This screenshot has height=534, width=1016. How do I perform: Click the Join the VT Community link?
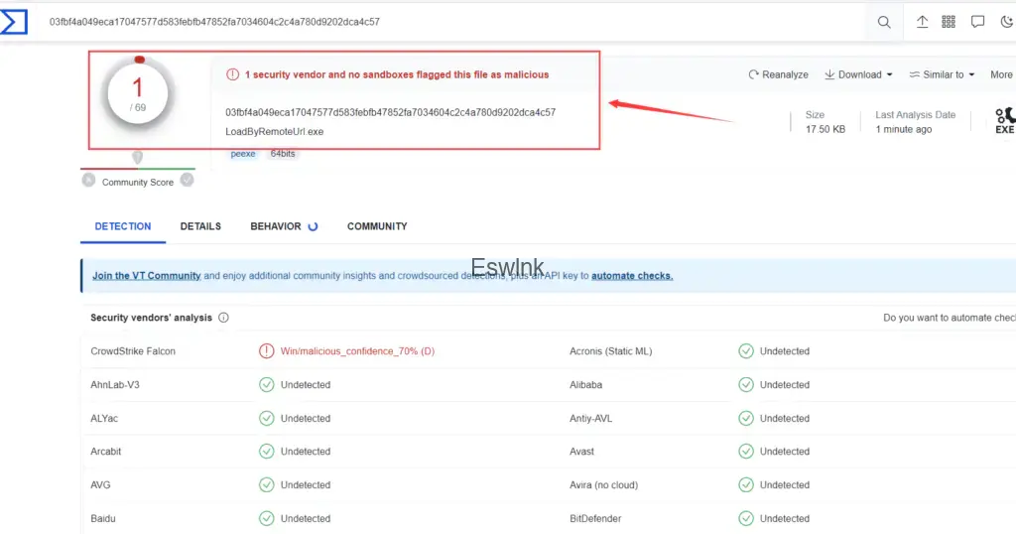click(146, 276)
